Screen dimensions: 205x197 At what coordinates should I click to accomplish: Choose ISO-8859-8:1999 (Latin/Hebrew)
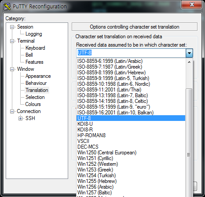pyautogui.click(x=131, y=73)
